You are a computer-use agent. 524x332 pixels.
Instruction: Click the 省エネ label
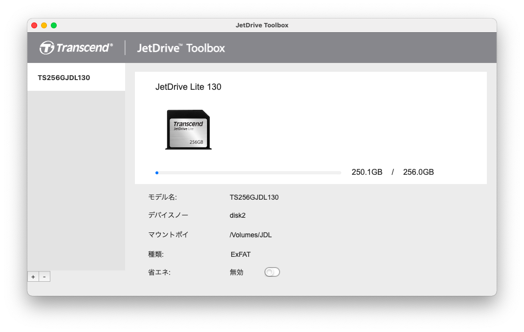[x=159, y=272]
